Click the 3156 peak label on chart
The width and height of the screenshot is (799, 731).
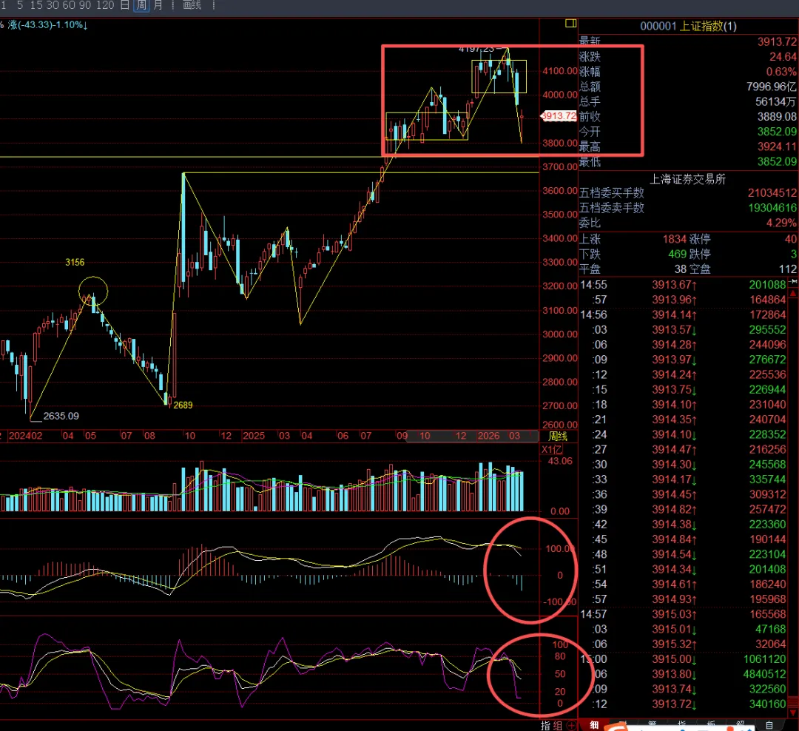pyautogui.click(x=75, y=263)
